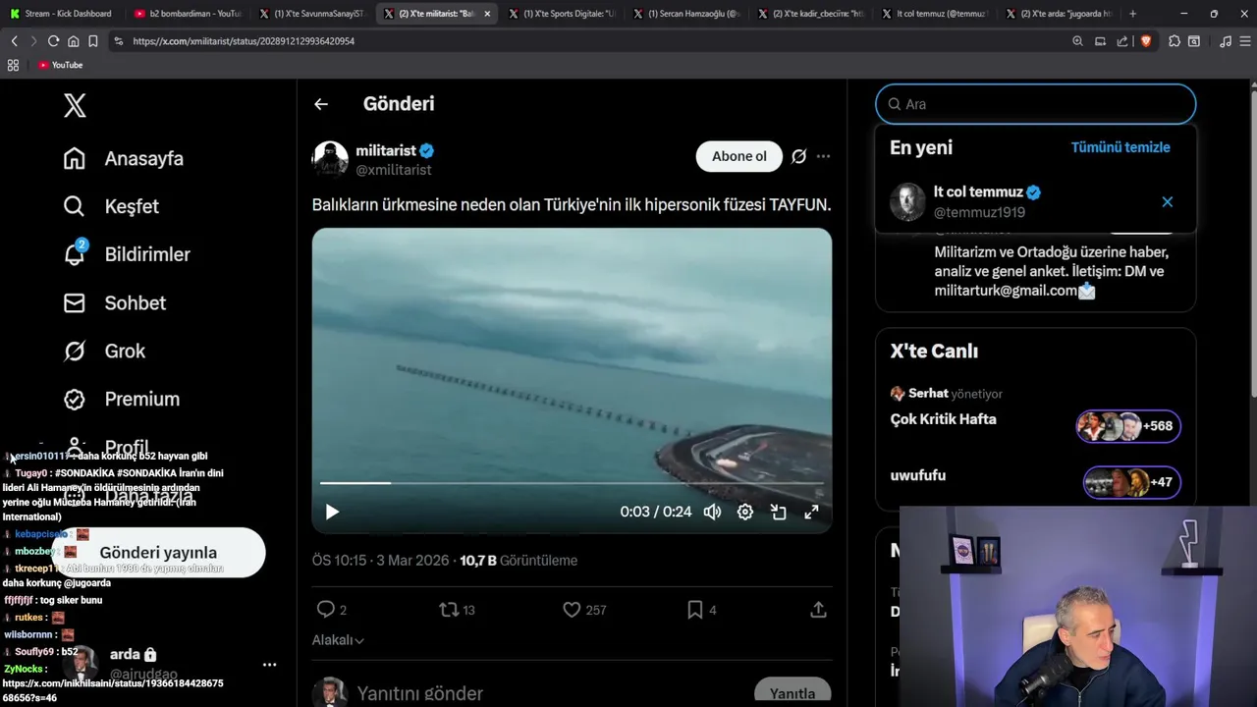The width and height of the screenshot is (1257, 707).
Task: Click the address bar URL
Action: click(x=244, y=41)
